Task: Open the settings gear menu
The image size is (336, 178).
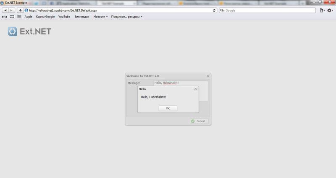Action: [x=330, y=10]
